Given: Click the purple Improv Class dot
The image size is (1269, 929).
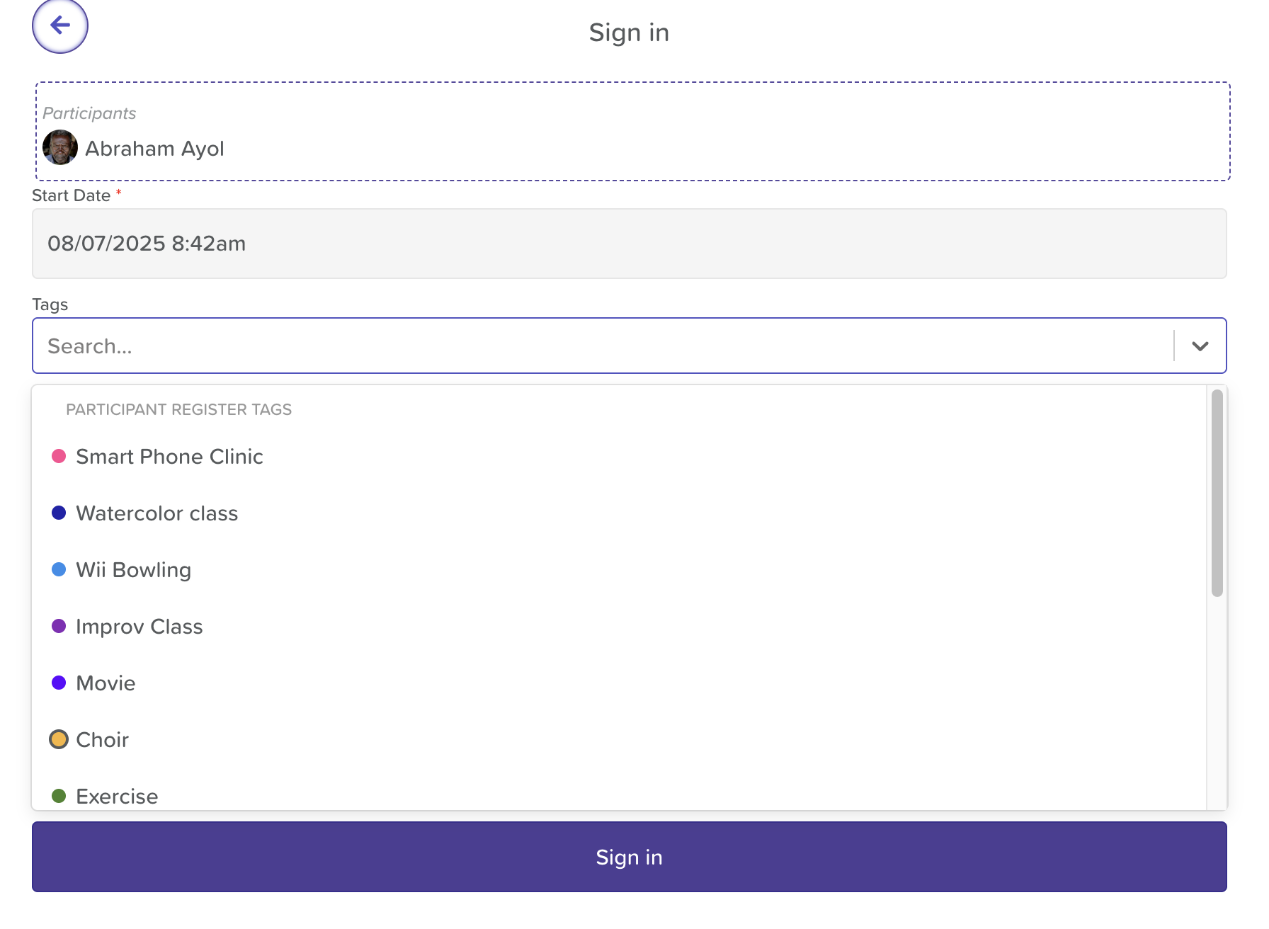Looking at the screenshot, I should [59, 626].
